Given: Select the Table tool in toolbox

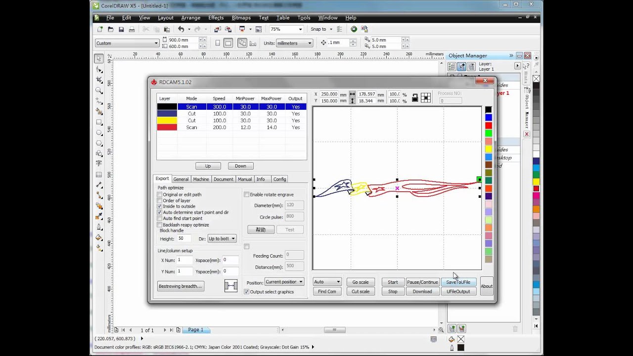Looking at the screenshot, I should point(99,175).
